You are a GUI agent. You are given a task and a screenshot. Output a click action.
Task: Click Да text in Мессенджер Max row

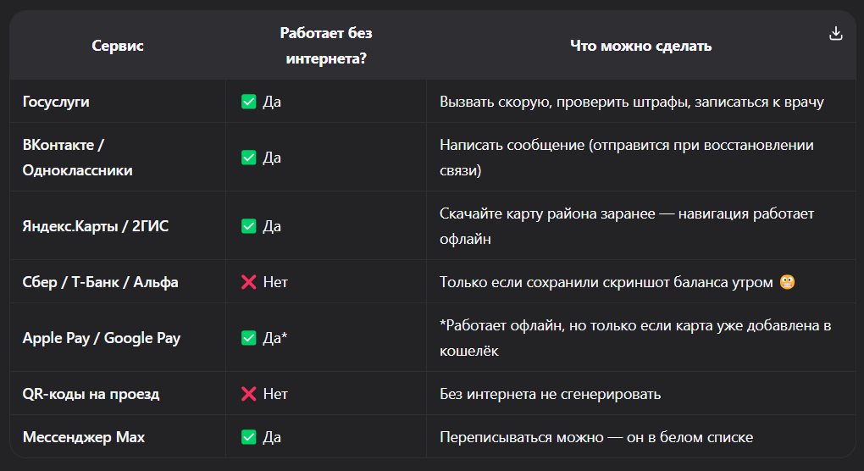[x=272, y=437]
